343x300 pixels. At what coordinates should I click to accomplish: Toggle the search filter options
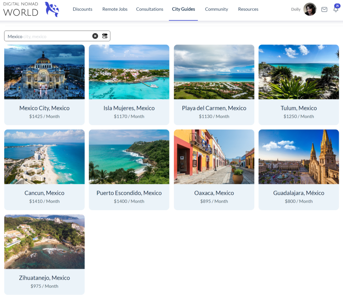click(105, 36)
